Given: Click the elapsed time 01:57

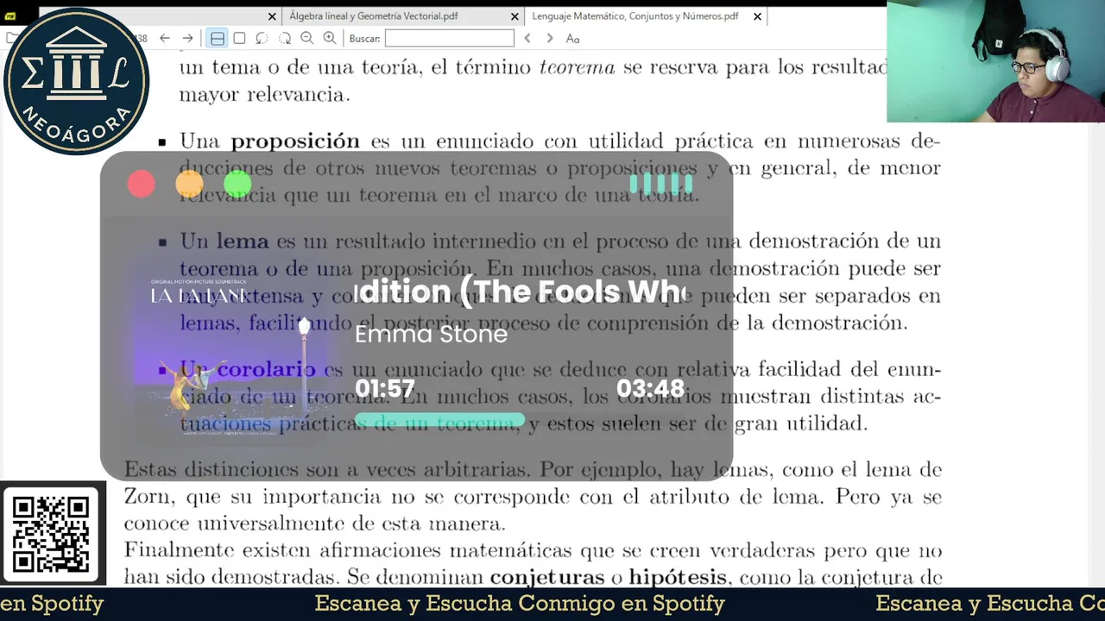Looking at the screenshot, I should point(385,389).
